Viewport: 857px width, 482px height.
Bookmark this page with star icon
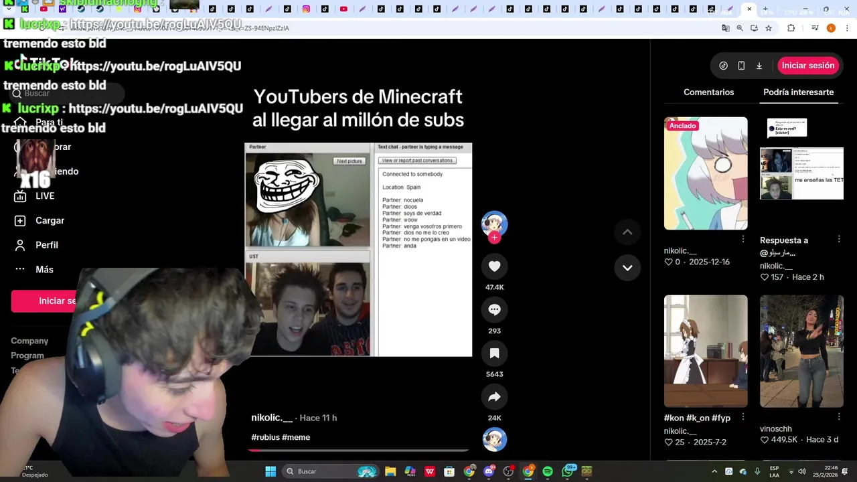(769, 28)
